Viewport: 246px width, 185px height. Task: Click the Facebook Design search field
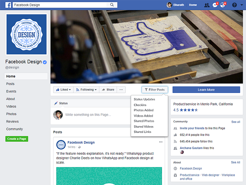coord(60,5)
